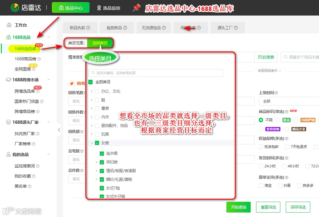
Task: Click the 1688跨境市场 section icon
Action: (x=9, y=80)
